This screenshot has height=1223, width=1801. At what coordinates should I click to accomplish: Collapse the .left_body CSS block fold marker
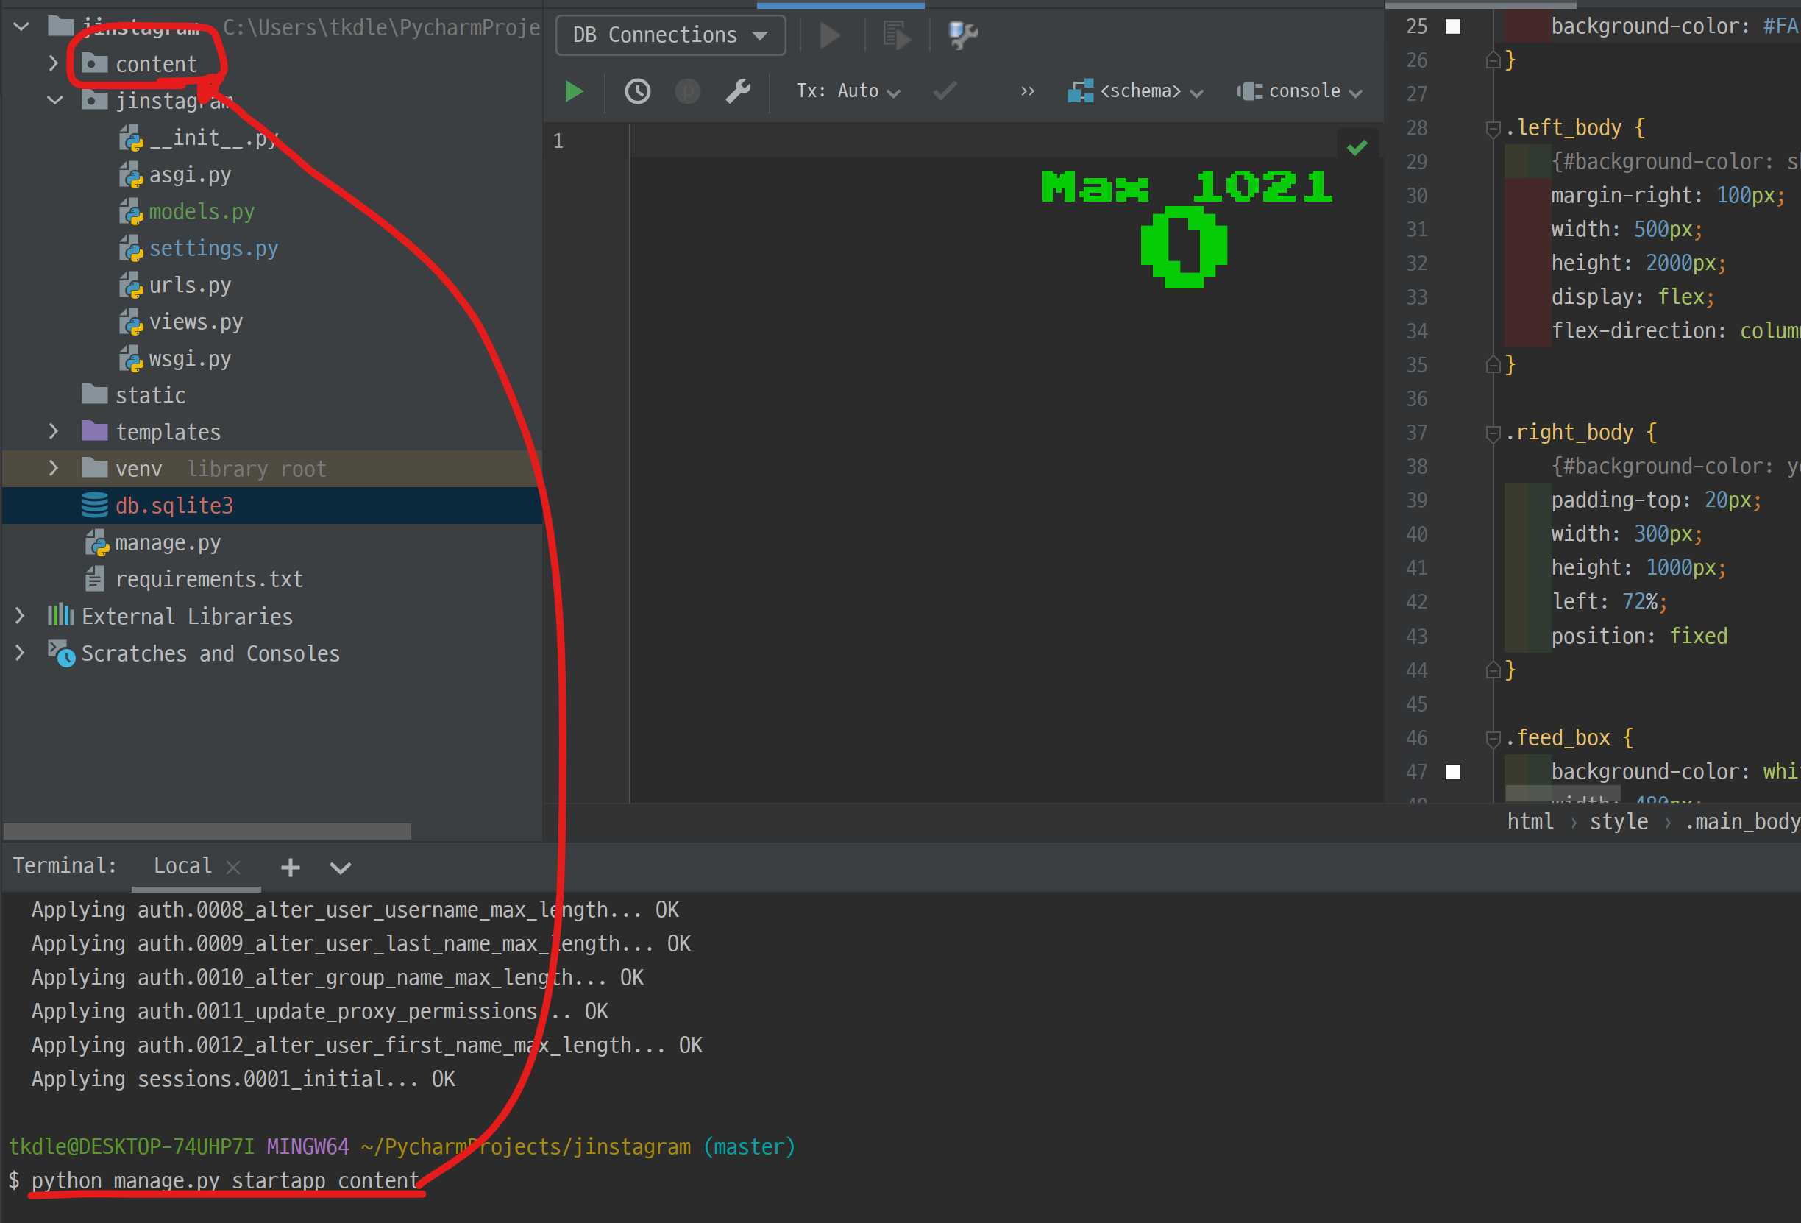click(1493, 128)
